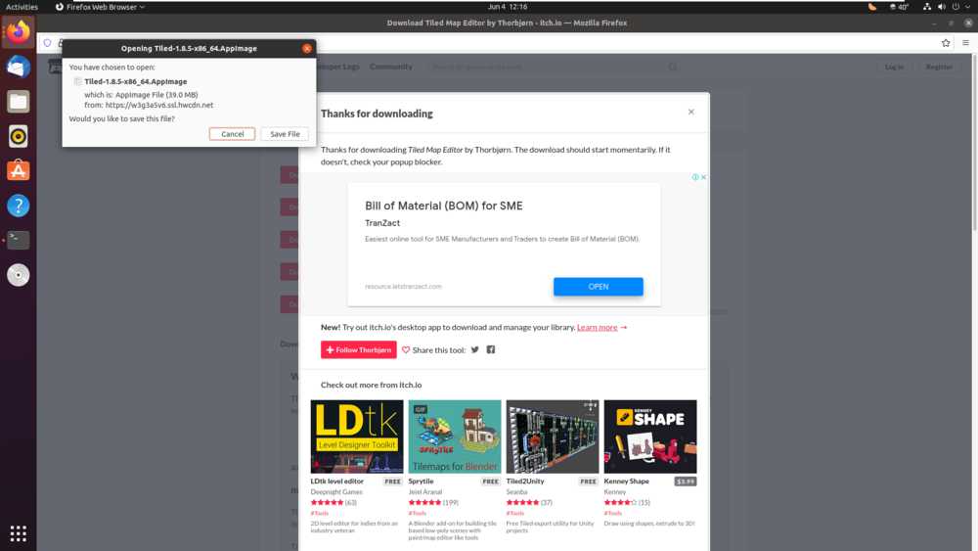Screen dimensions: 978x551
Task: Open the LDtk level editor thumbnail
Action: [357, 436]
